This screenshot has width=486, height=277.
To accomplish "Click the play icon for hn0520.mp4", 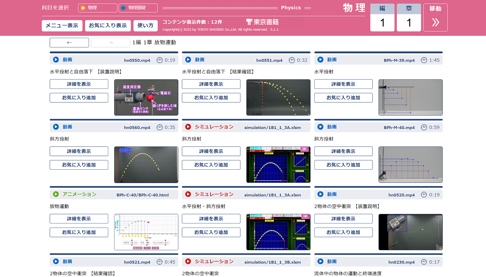I will [321, 194].
